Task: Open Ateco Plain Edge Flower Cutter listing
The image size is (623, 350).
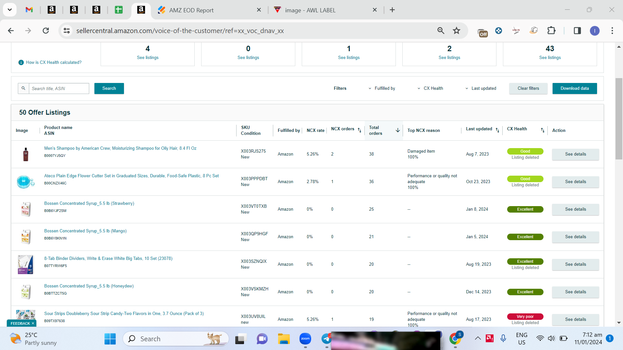Action: point(131,176)
